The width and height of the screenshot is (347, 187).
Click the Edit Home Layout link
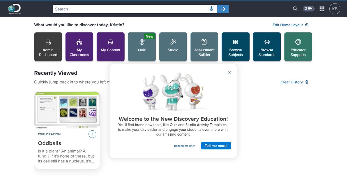[x=288, y=25]
